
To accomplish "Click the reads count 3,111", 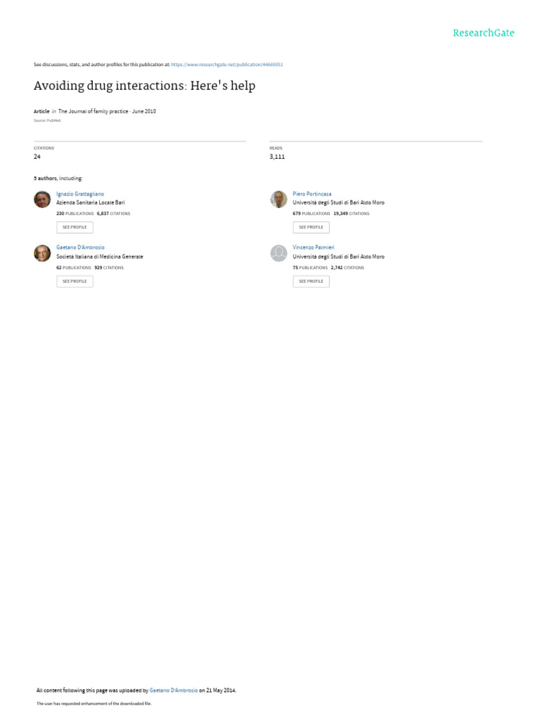I will click(x=277, y=157).
